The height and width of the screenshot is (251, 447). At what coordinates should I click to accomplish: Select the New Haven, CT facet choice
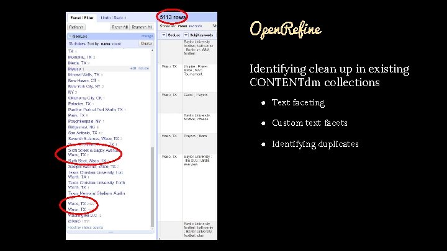(x=82, y=81)
